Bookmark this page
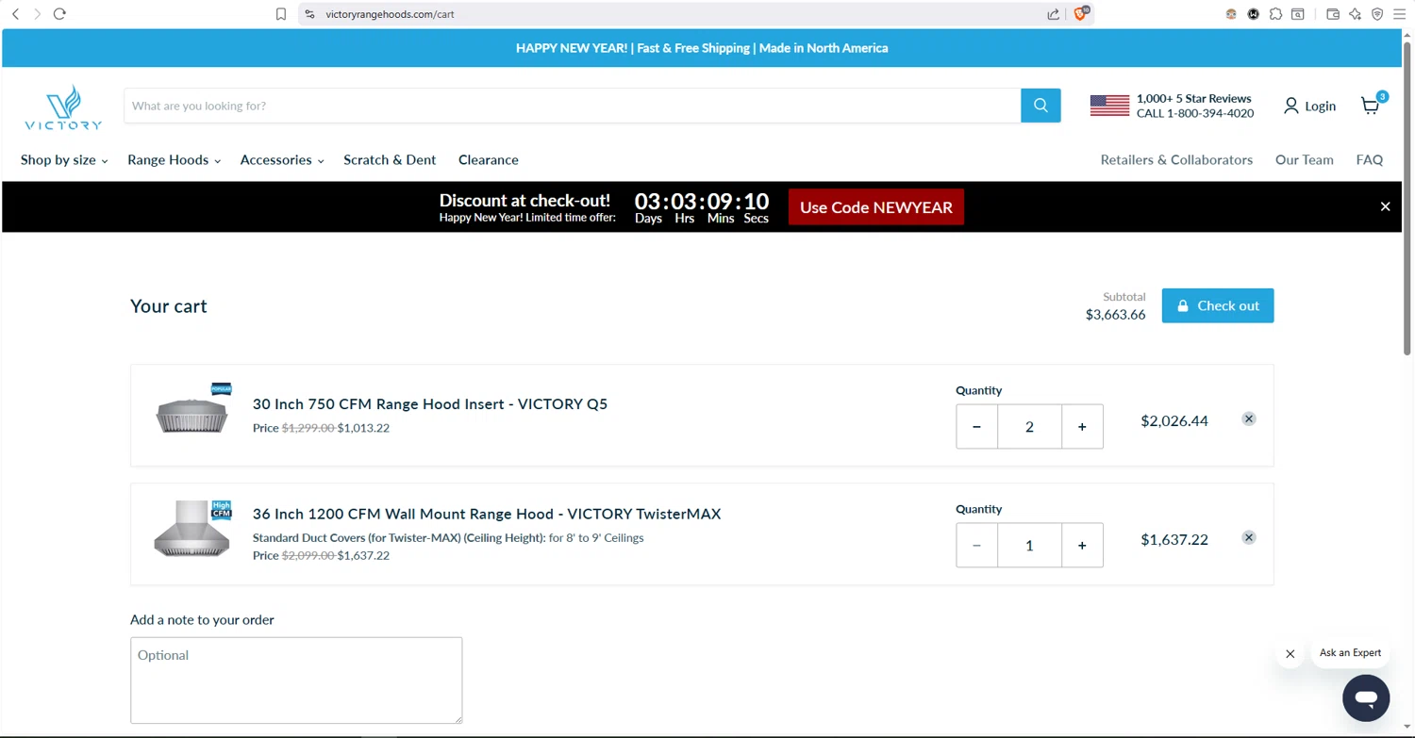The image size is (1415, 738). 281,14
